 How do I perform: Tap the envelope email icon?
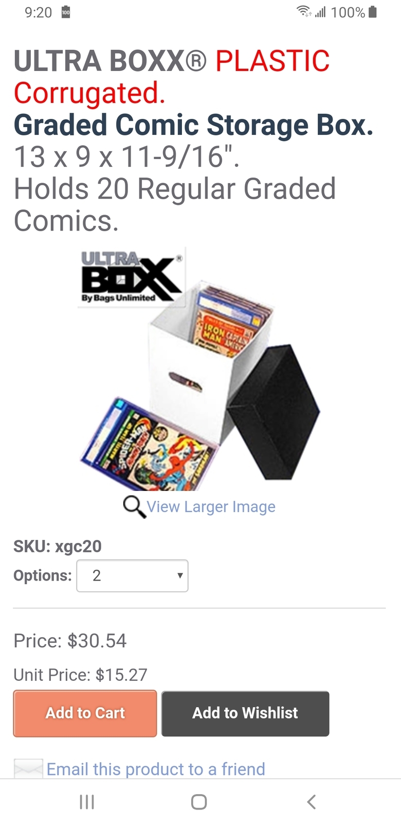click(x=28, y=768)
